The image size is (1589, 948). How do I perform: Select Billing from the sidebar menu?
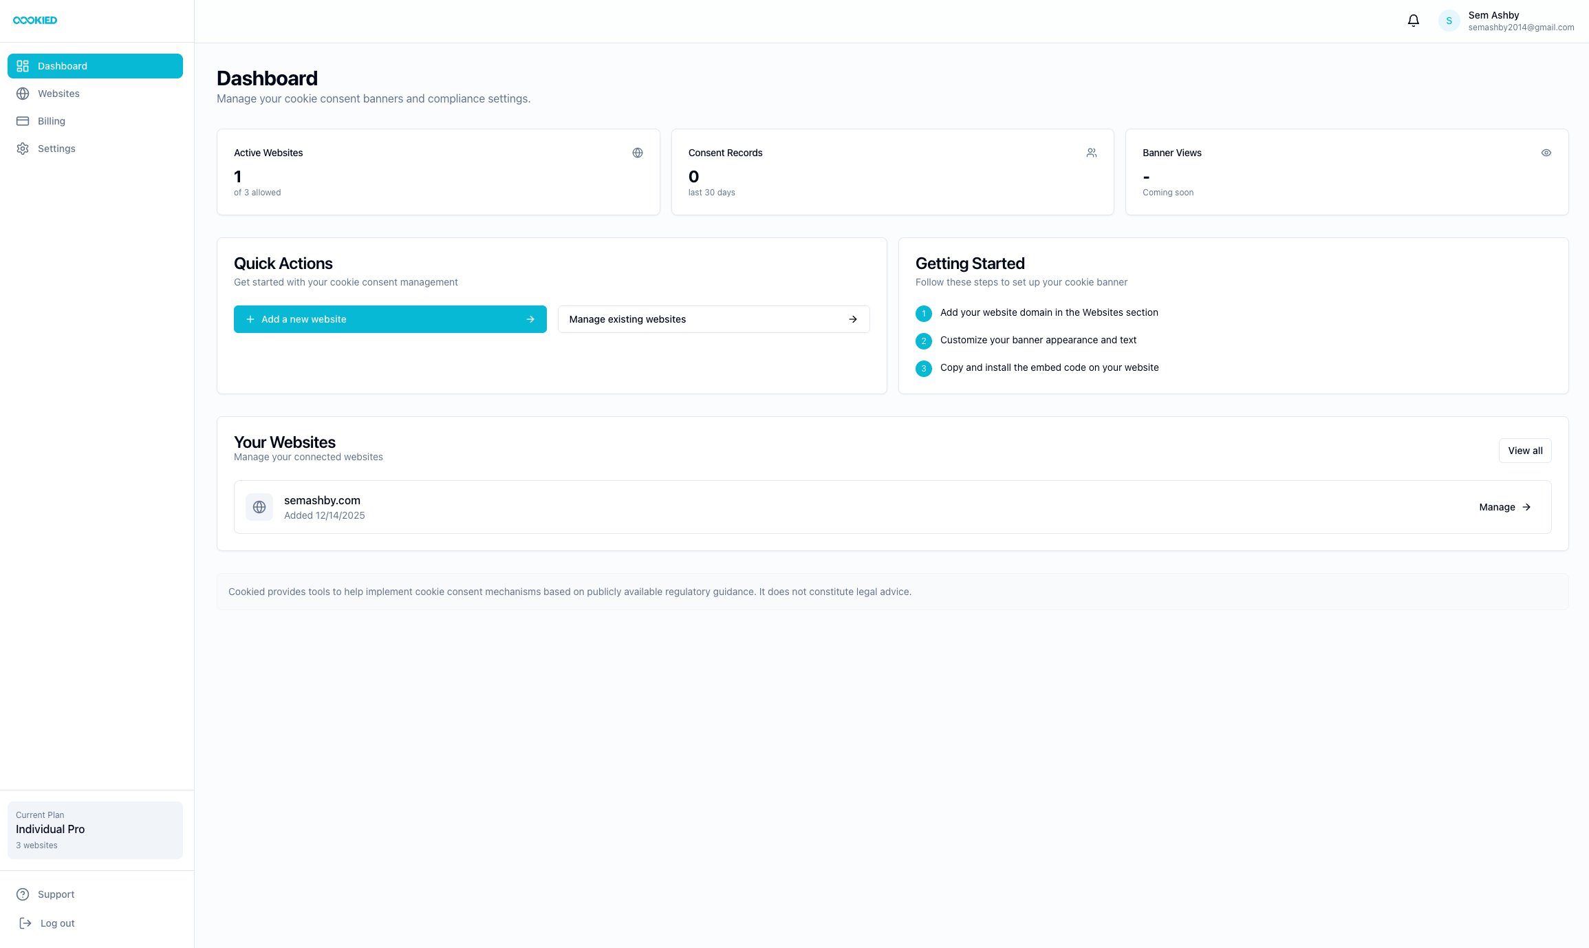(x=51, y=120)
